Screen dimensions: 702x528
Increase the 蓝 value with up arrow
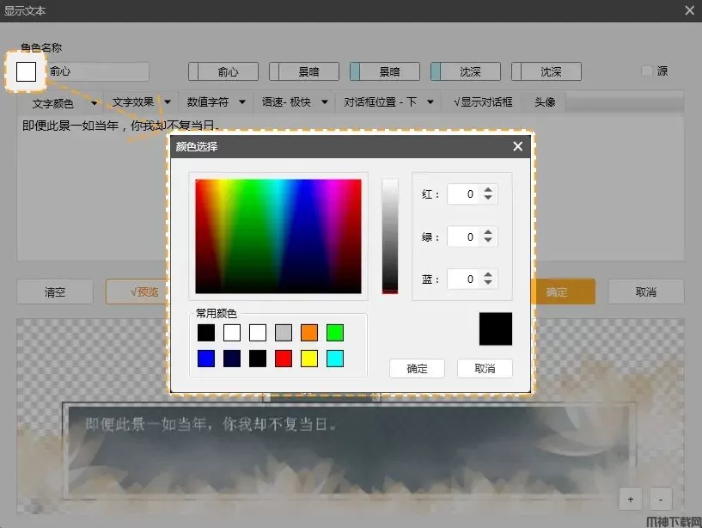pyautogui.click(x=488, y=274)
